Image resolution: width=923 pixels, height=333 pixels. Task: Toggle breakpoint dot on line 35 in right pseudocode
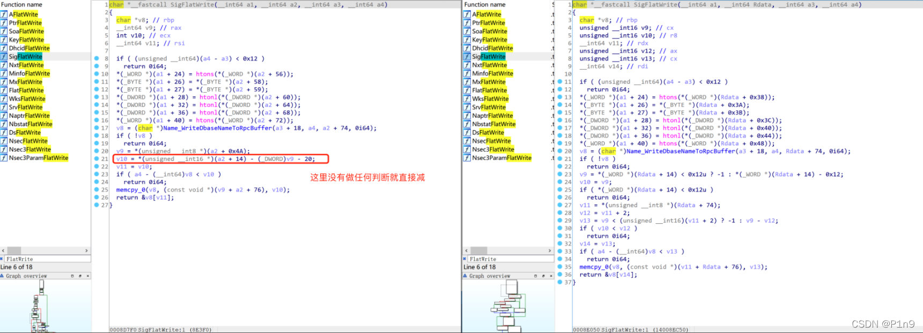[560, 267]
